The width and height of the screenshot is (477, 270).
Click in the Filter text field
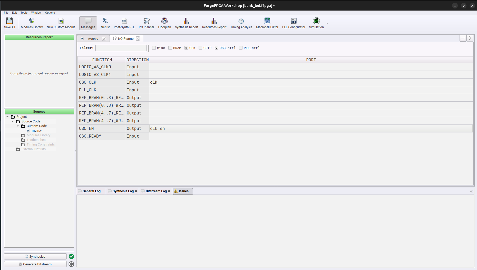(121, 48)
